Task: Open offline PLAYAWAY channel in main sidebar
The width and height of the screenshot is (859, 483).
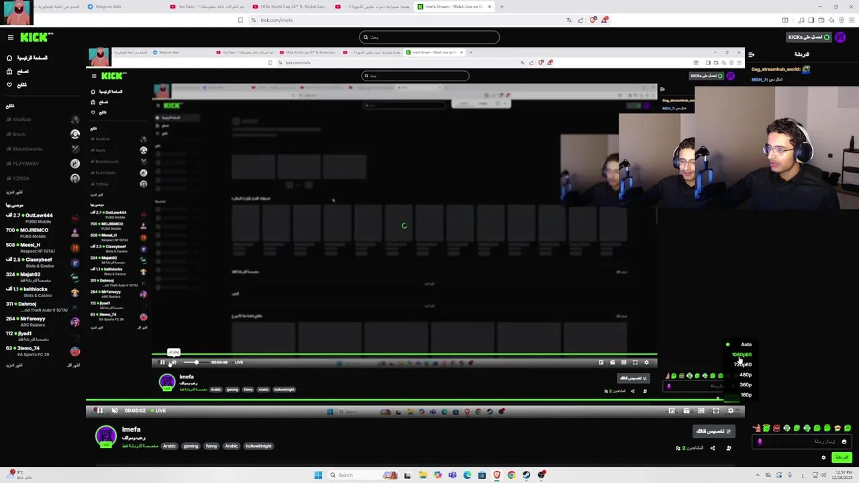Action: pyautogui.click(x=42, y=164)
